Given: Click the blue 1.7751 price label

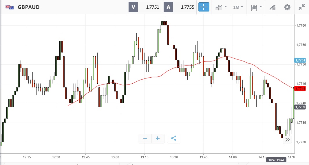Looking at the screenshot, I should [x=300, y=60].
